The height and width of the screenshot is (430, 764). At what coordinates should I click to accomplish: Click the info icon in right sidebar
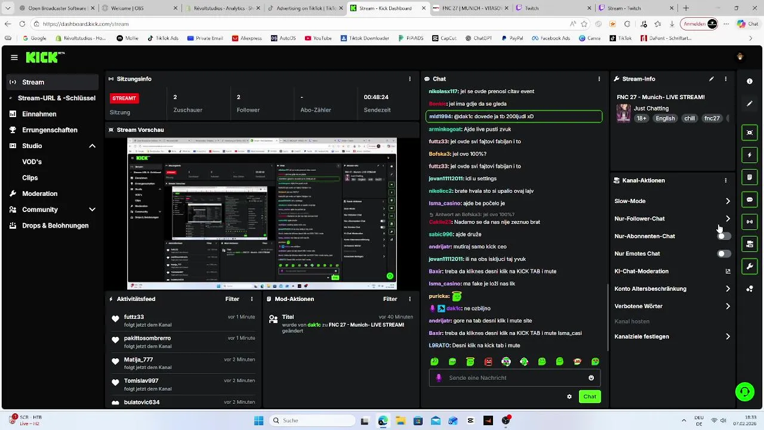[x=750, y=81]
